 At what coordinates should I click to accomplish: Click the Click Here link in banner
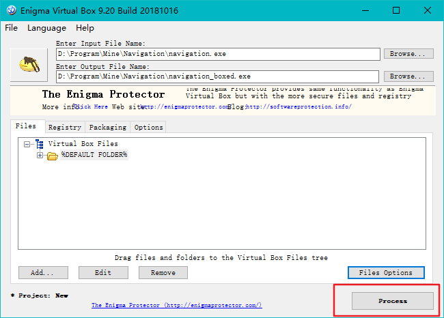pyautogui.click(x=91, y=106)
